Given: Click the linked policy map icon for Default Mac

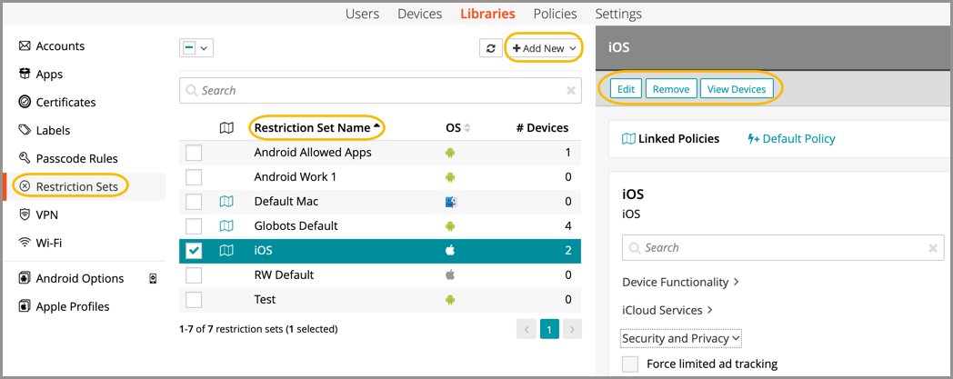Looking at the screenshot, I should coord(226,202).
